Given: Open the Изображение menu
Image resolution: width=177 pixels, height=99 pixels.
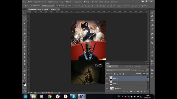Looking at the screenshot, I should click(53, 2).
